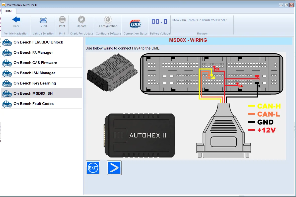The height and width of the screenshot is (197, 296).
Task: Maximize the AutoHex II window
Action: pyautogui.click(x=286, y=5)
